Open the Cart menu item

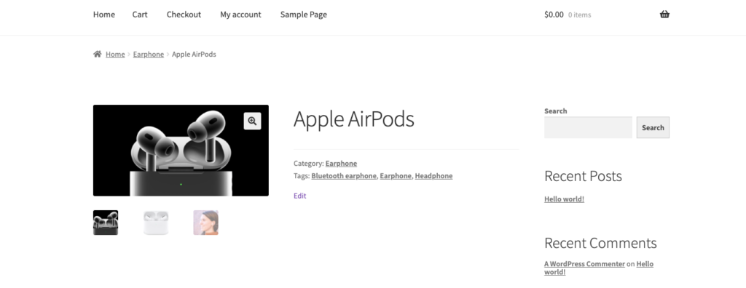(140, 15)
